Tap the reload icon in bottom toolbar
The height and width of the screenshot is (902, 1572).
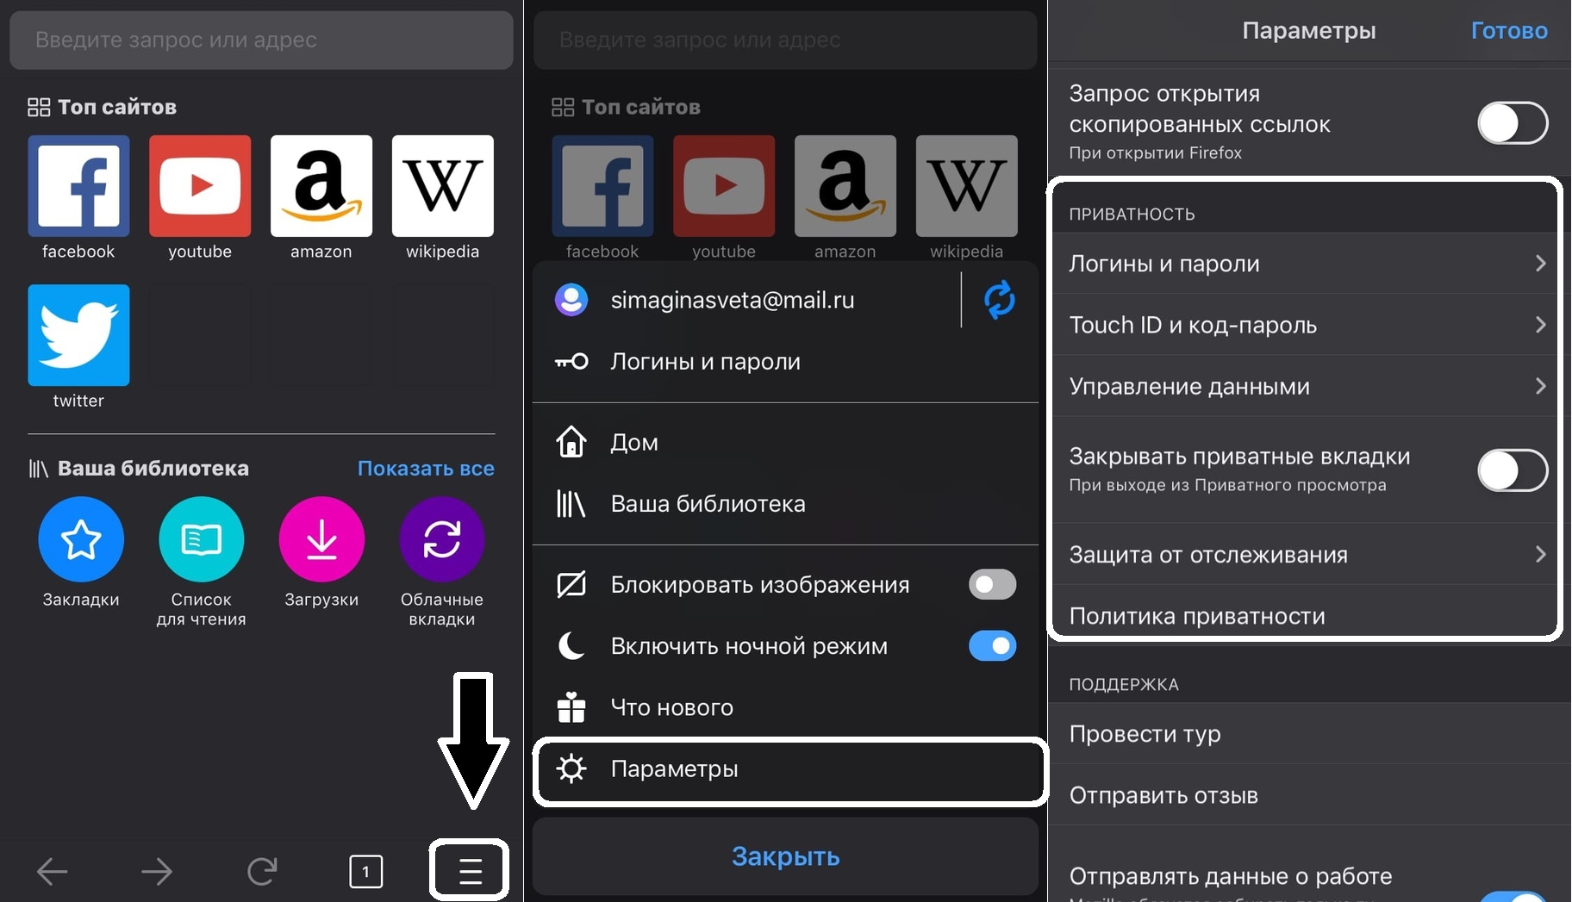click(262, 872)
